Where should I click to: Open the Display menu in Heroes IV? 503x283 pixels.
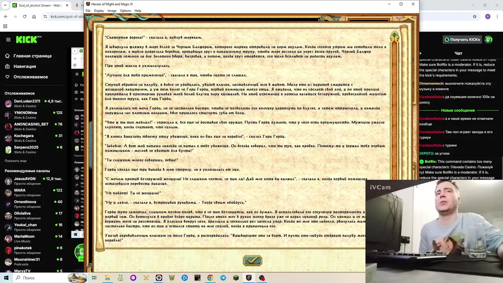99,11
